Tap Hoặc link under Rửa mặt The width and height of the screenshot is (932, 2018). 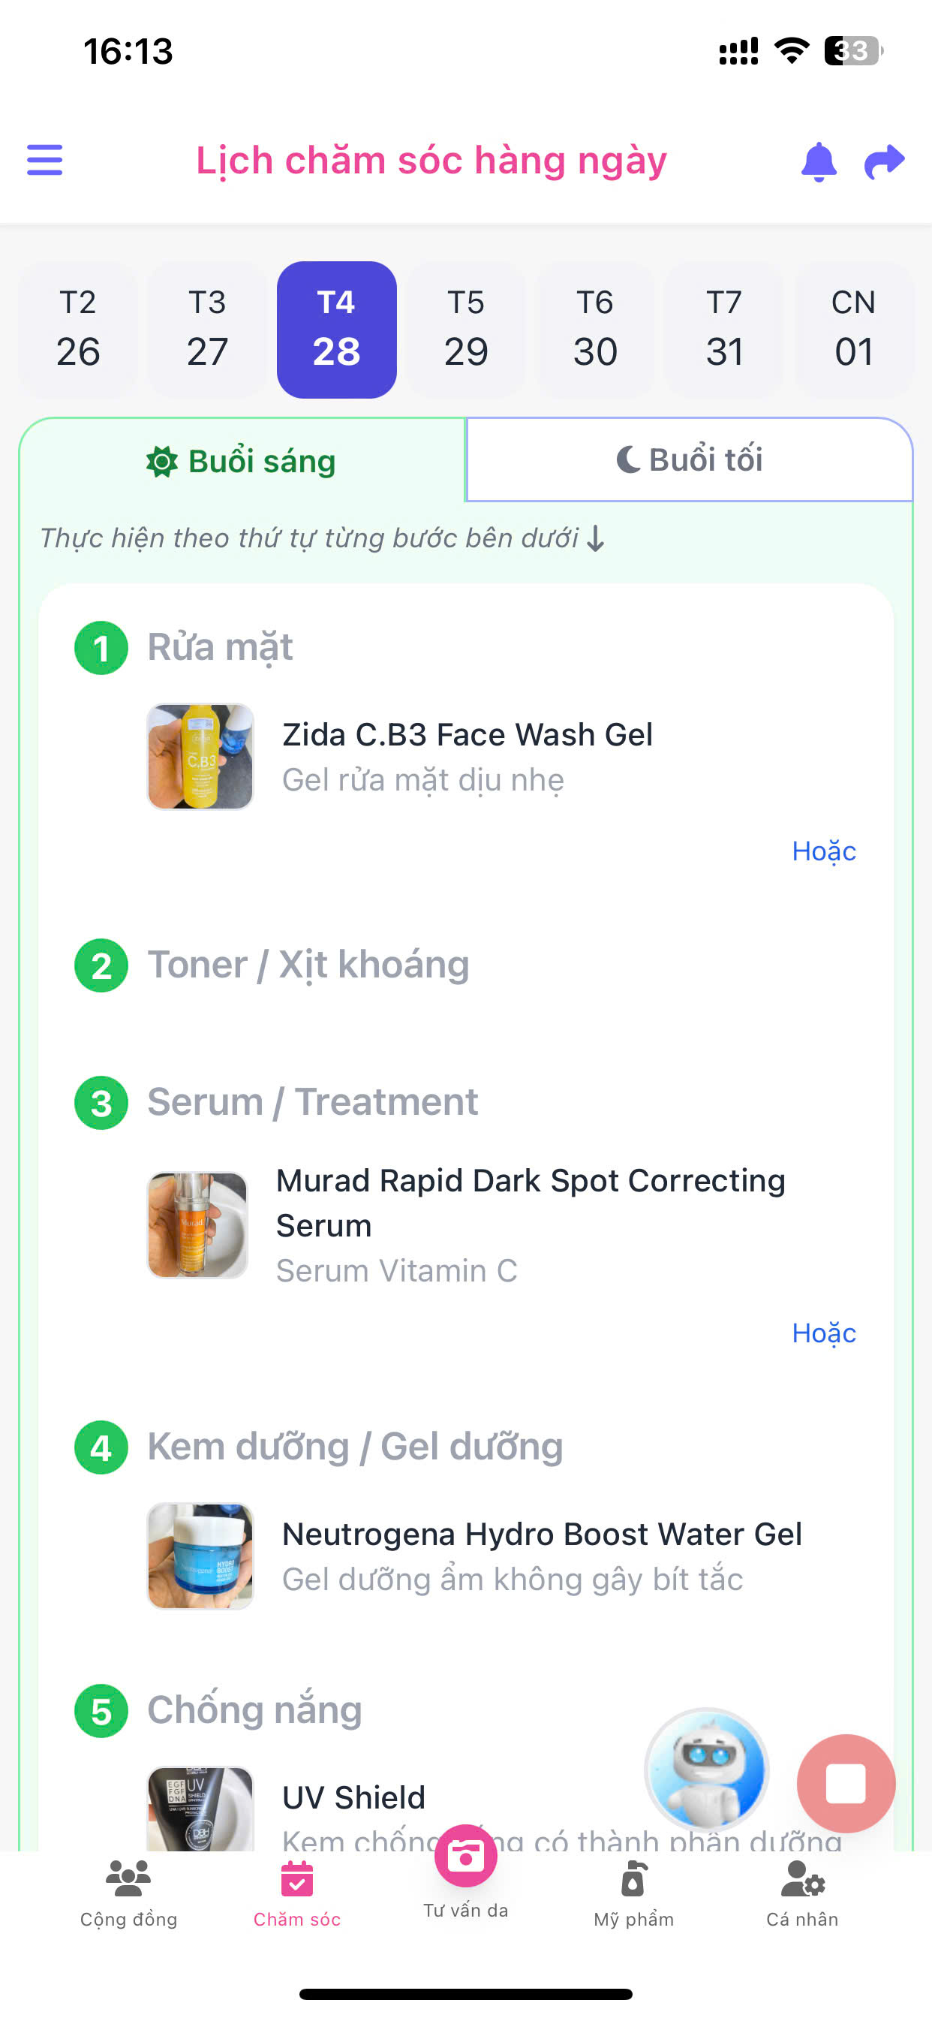[824, 851]
